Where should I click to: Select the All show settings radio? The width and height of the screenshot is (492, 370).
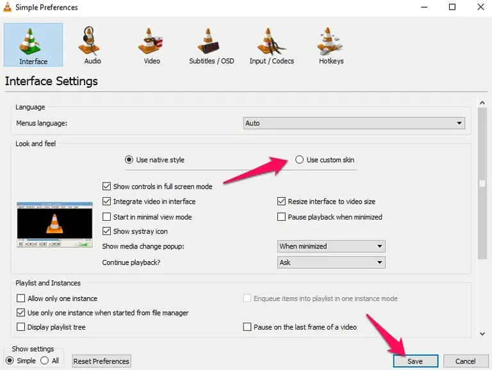[x=45, y=360]
